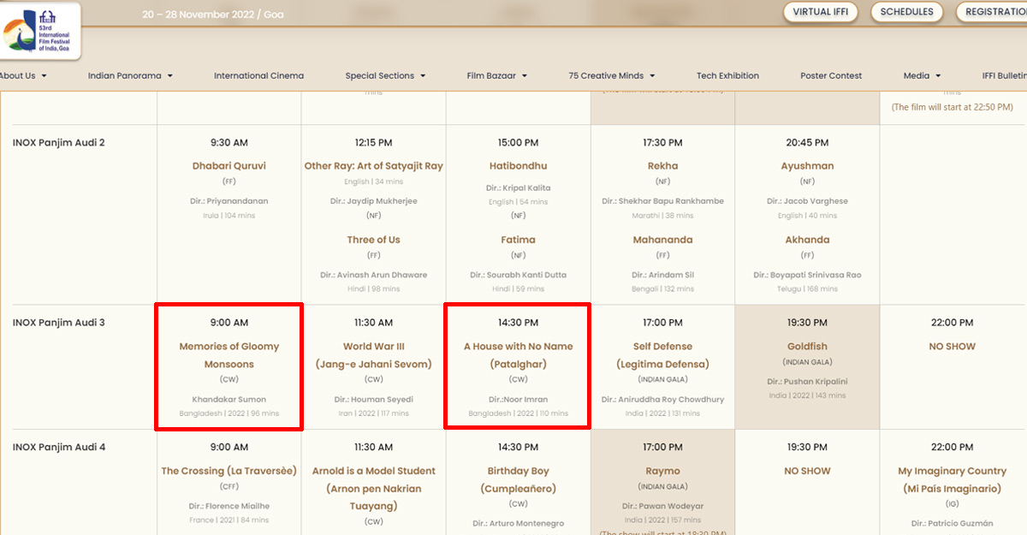Click the Schedules button
Image resolution: width=1027 pixels, height=535 pixels.
point(906,12)
